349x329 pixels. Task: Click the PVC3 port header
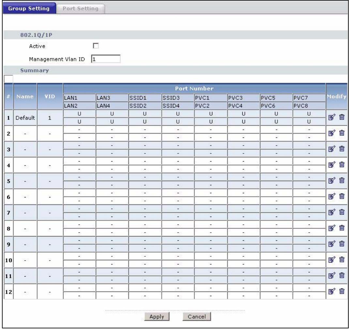(x=244, y=98)
